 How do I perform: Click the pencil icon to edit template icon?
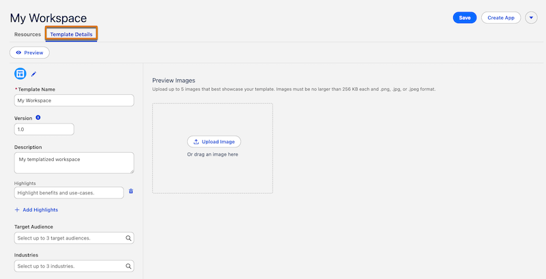33,74
